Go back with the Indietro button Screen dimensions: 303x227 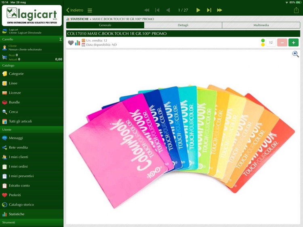point(75,10)
